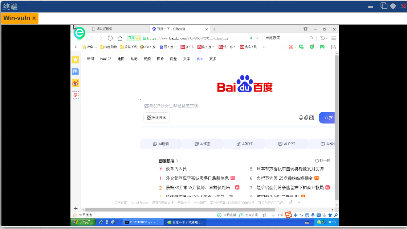Screen dimensions: 407x229
Task: Open dropdown beside scissors screenshot icon
Action: coord(296,47)
